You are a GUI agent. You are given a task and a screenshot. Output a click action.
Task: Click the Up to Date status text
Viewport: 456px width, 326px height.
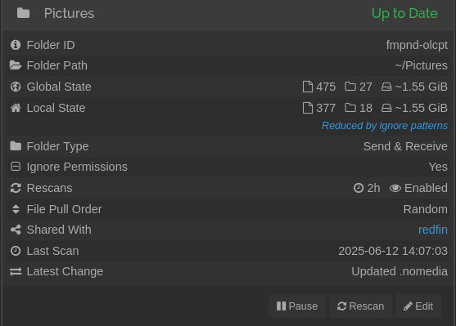pos(404,13)
